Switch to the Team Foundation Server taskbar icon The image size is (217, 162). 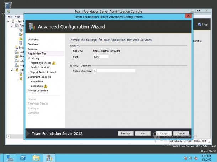49,158
